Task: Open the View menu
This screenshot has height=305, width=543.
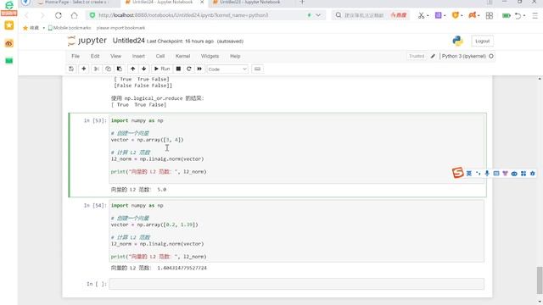Action: click(115, 56)
